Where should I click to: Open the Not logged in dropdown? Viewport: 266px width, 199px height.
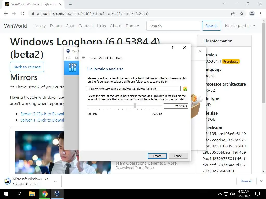tap(240, 26)
